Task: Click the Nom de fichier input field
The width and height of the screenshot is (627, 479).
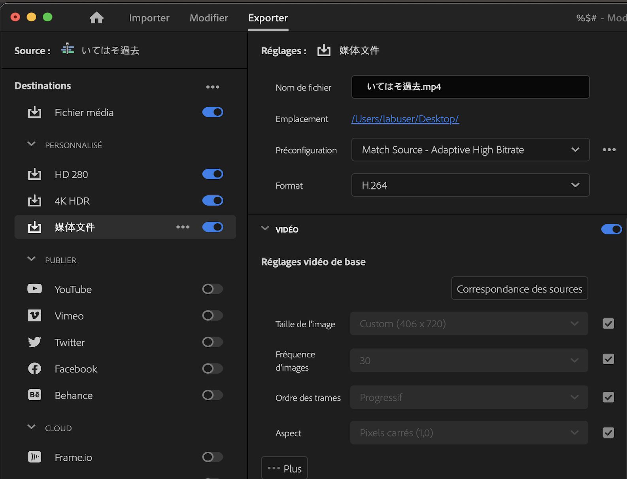Action: pyautogui.click(x=470, y=87)
